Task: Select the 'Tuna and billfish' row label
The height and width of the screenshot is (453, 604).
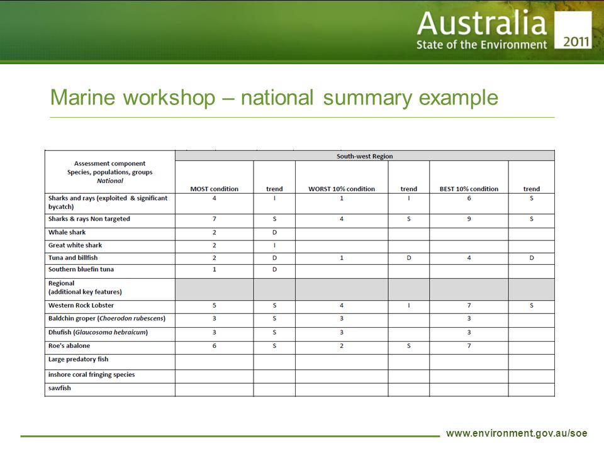Action: pyautogui.click(x=73, y=258)
